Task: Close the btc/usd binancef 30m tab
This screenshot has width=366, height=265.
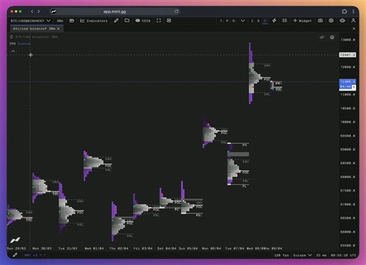Action: click(58, 28)
